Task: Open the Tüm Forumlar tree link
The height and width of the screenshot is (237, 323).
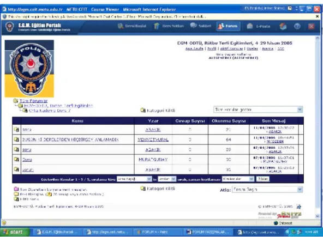Action: 34,101
